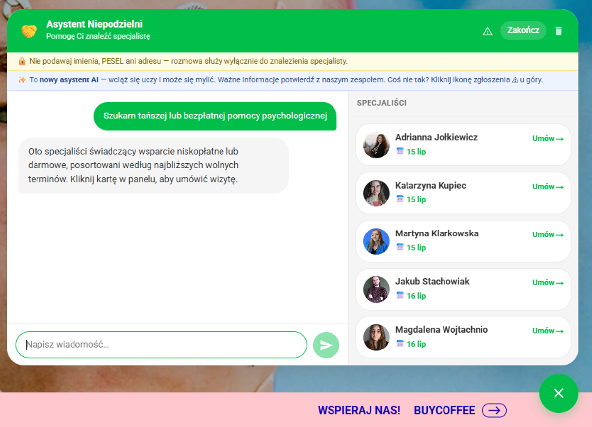The width and height of the screenshot is (592, 427).
Task: Select the name Adrianna Jołkiewicz
Action: [x=436, y=137]
